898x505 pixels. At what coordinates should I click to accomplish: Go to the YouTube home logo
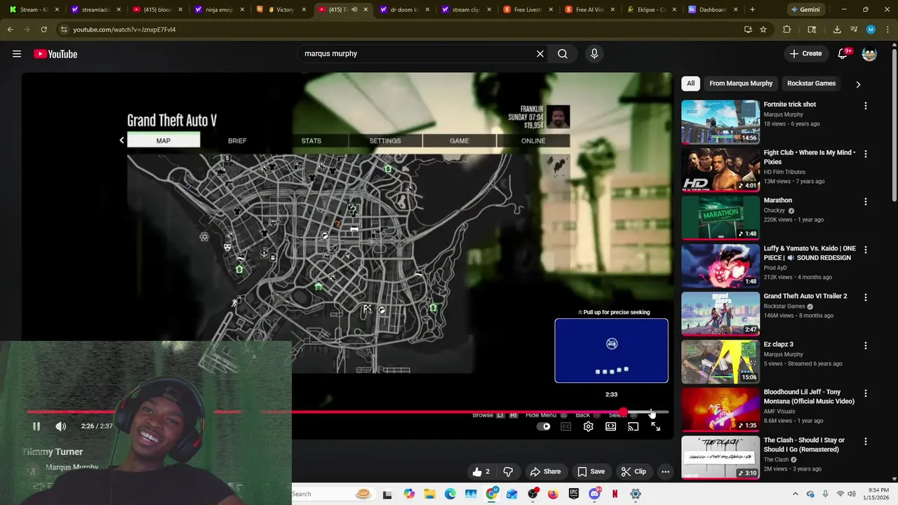(55, 54)
